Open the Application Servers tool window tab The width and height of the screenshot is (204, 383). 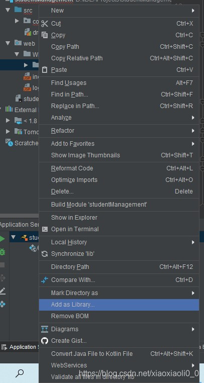(x=20, y=347)
